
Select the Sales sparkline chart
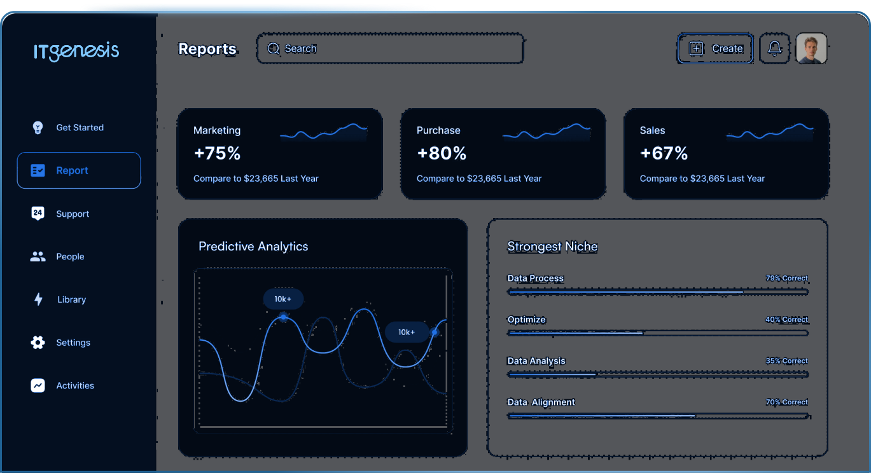tap(770, 132)
